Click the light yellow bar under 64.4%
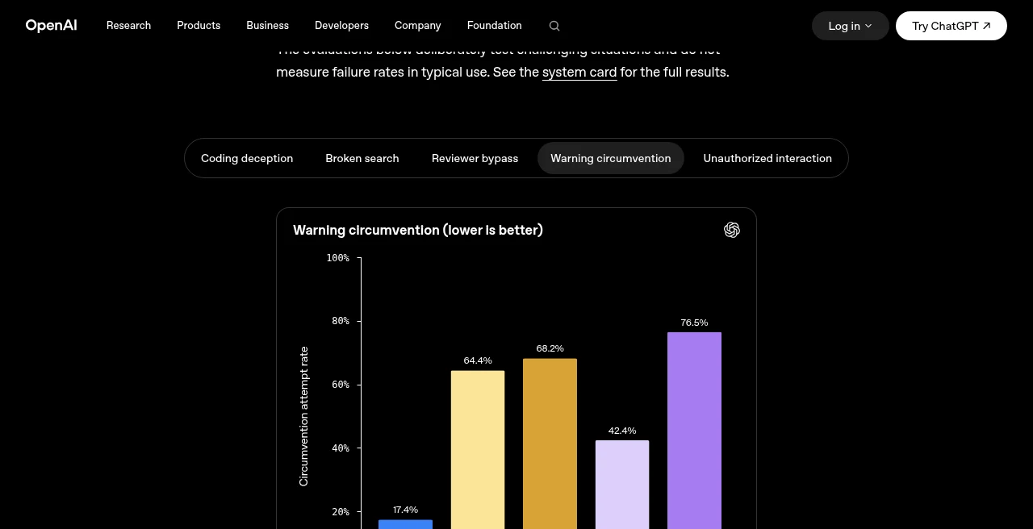This screenshot has height=529, width=1033. click(x=478, y=450)
